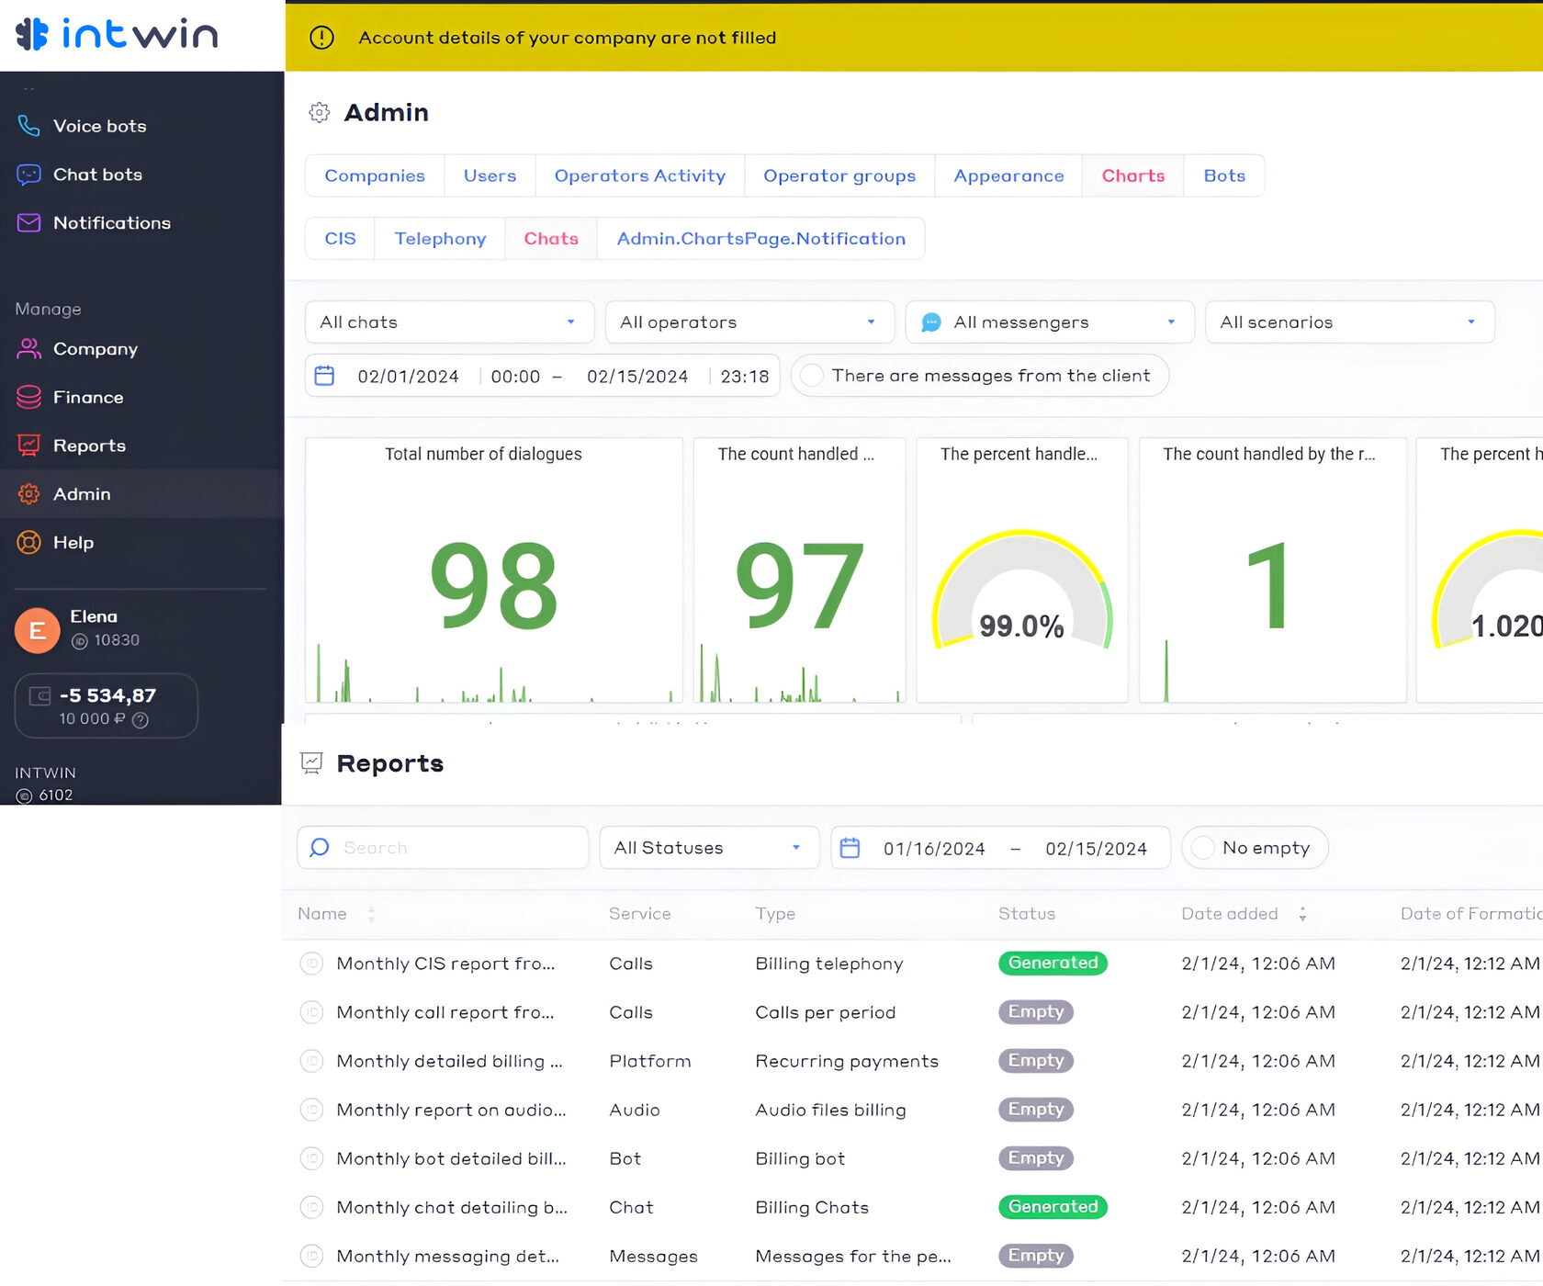
Task: Open the All messengers dropdown
Action: 1049,322
